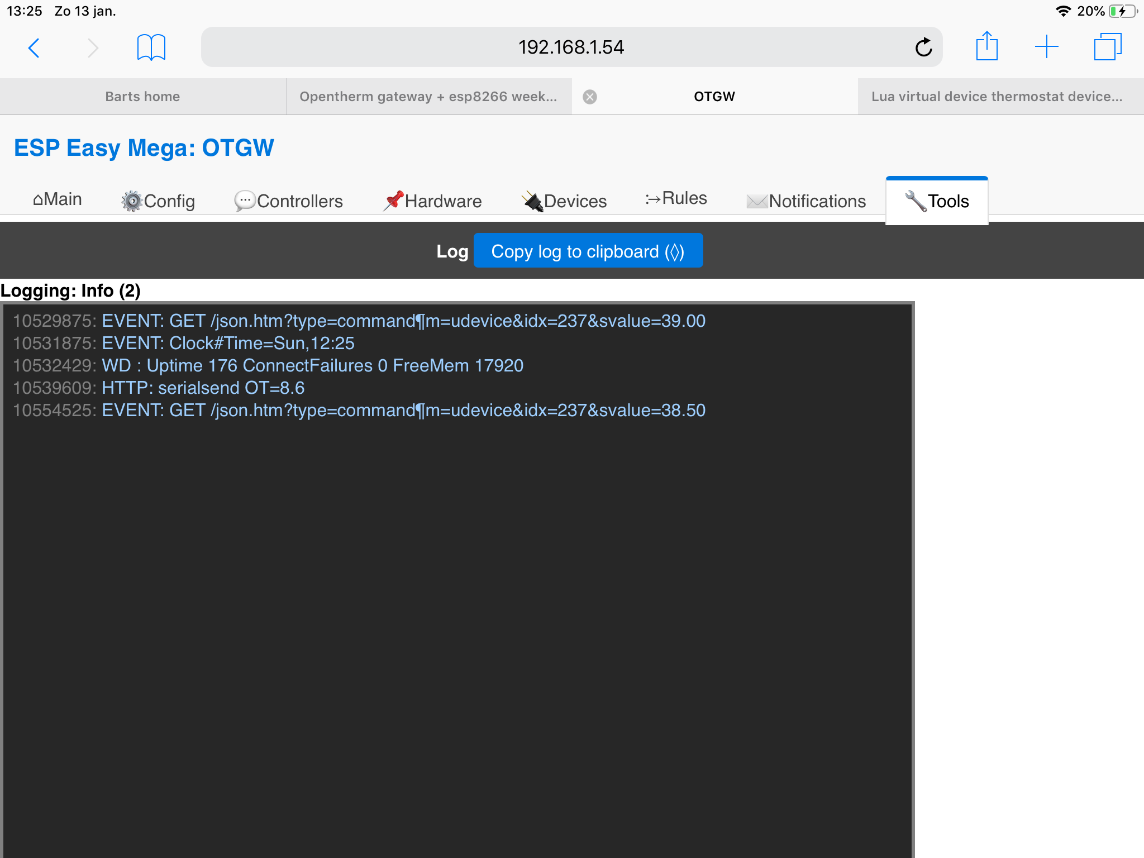Add a new tab with plus icon
Image resolution: width=1144 pixels, height=858 pixels.
click(x=1046, y=46)
